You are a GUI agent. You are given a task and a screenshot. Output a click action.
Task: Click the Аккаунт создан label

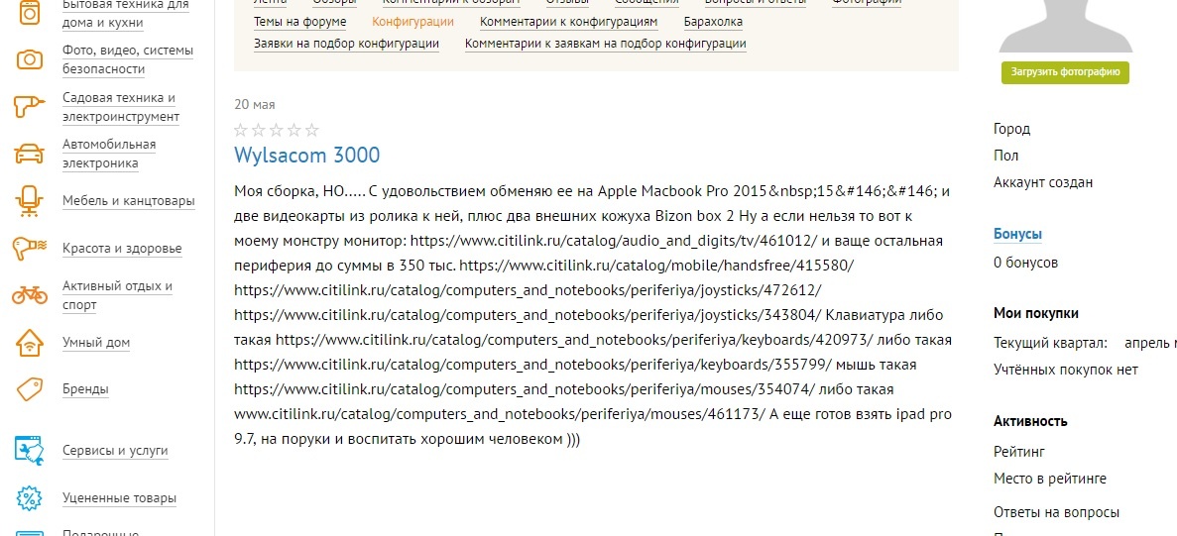tap(1043, 182)
